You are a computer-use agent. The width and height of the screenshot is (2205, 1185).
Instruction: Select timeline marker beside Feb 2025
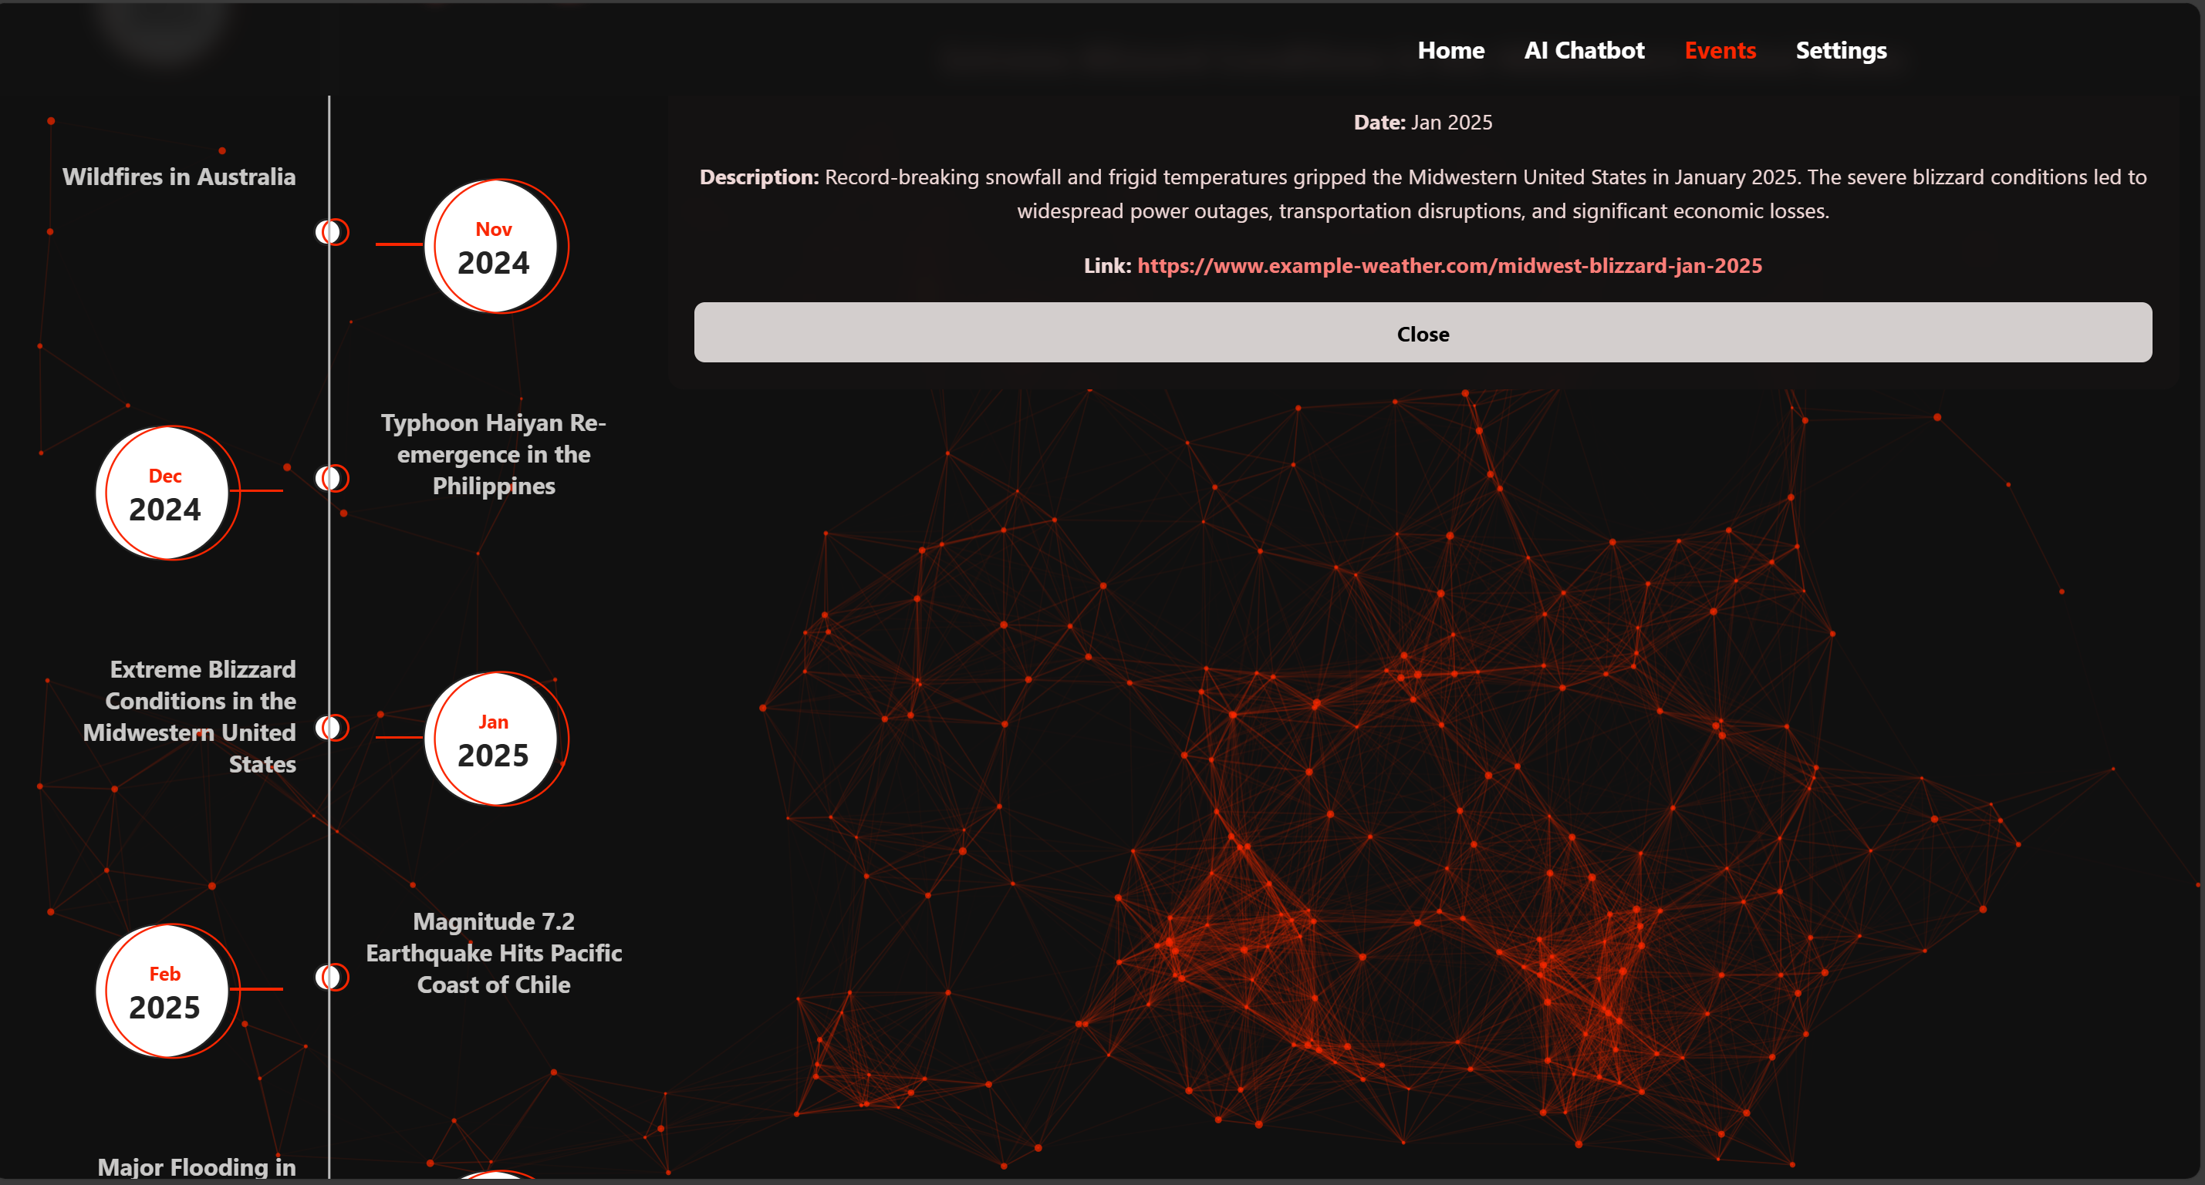pos(331,977)
